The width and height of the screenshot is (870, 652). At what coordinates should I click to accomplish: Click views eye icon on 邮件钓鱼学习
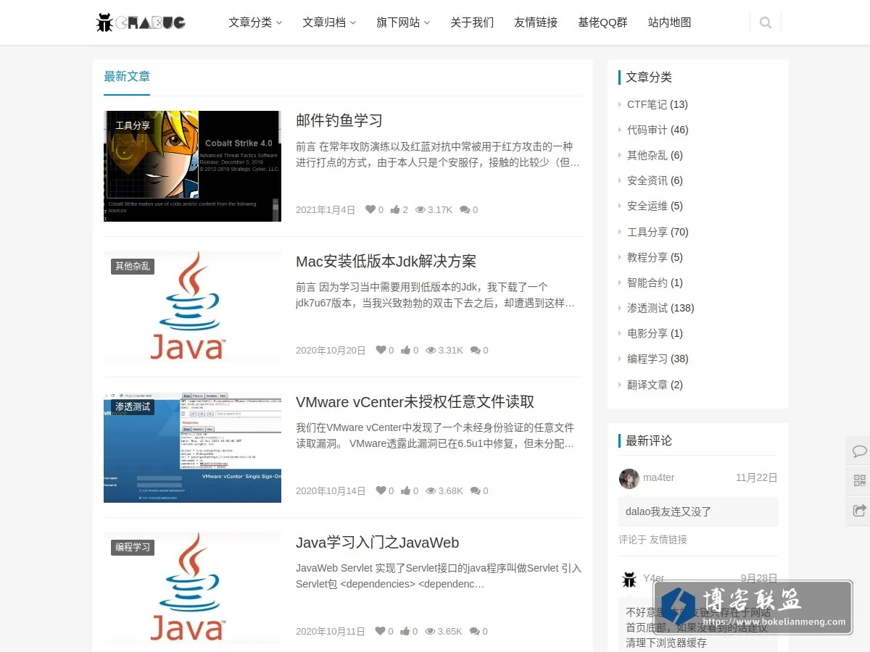(420, 209)
